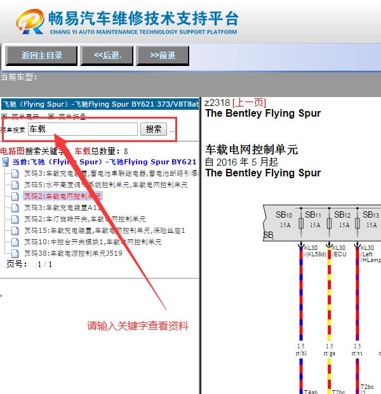Click the 1.5 rt/ge wire gauge label
381x394 pixels.
pos(329,350)
